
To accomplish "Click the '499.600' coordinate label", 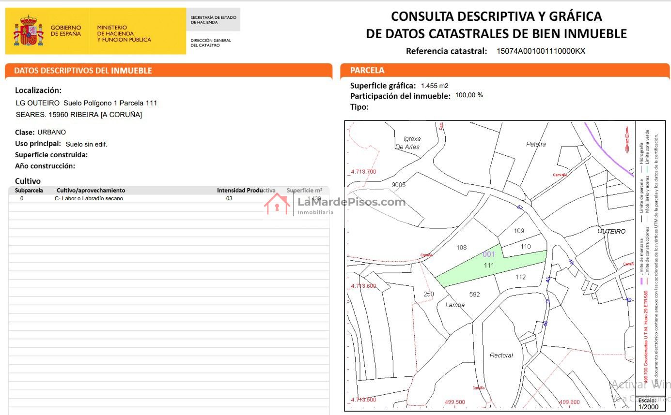I will [x=570, y=402].
